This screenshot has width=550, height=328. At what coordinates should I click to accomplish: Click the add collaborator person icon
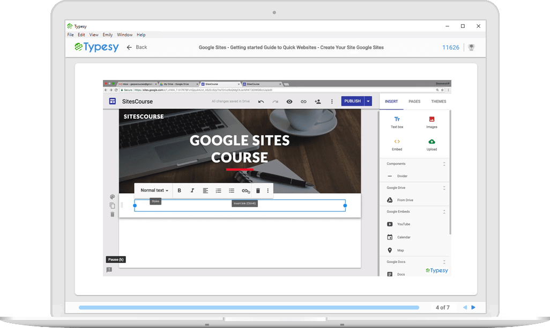point(317,101)
